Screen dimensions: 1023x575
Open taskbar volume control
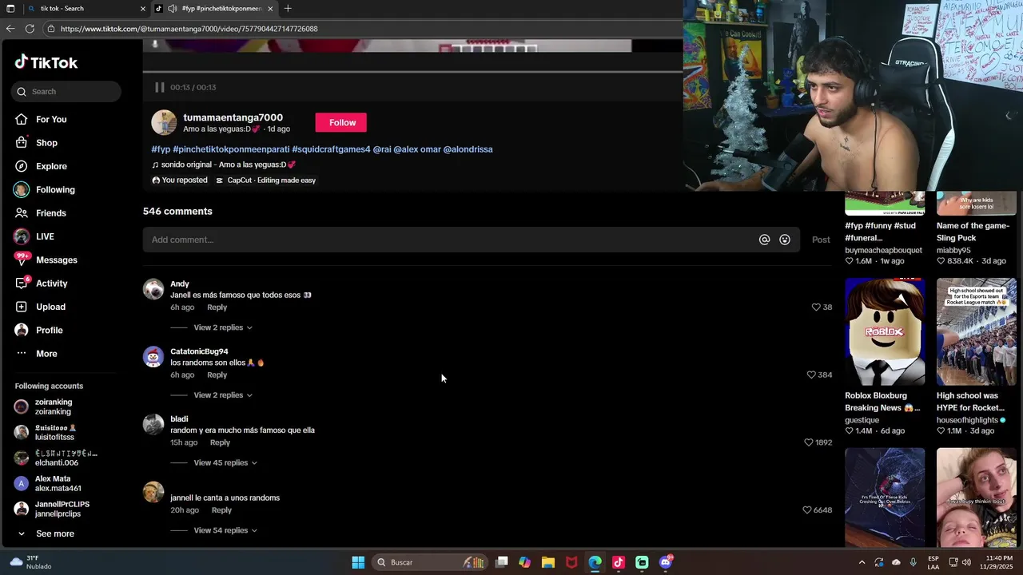click(966, 562)
